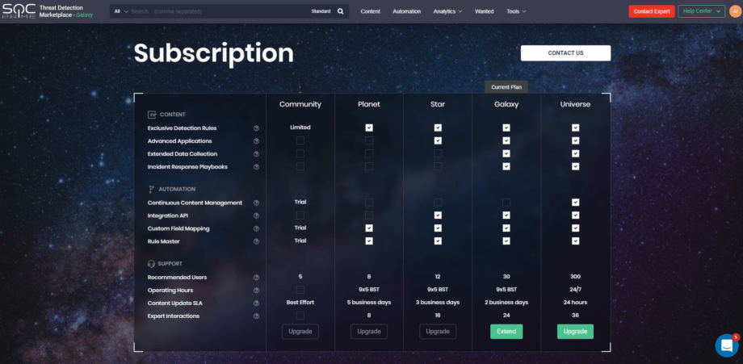Toggle Planet's Exclusive Detection Rules checkbox
This screenshot has width=743, height=364.
click(369, 128)
